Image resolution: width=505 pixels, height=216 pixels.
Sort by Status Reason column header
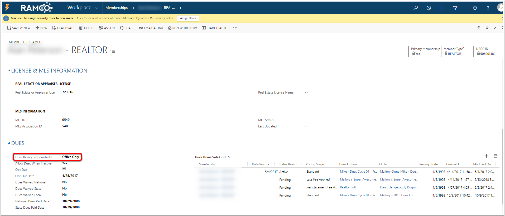tap(288, 164)
